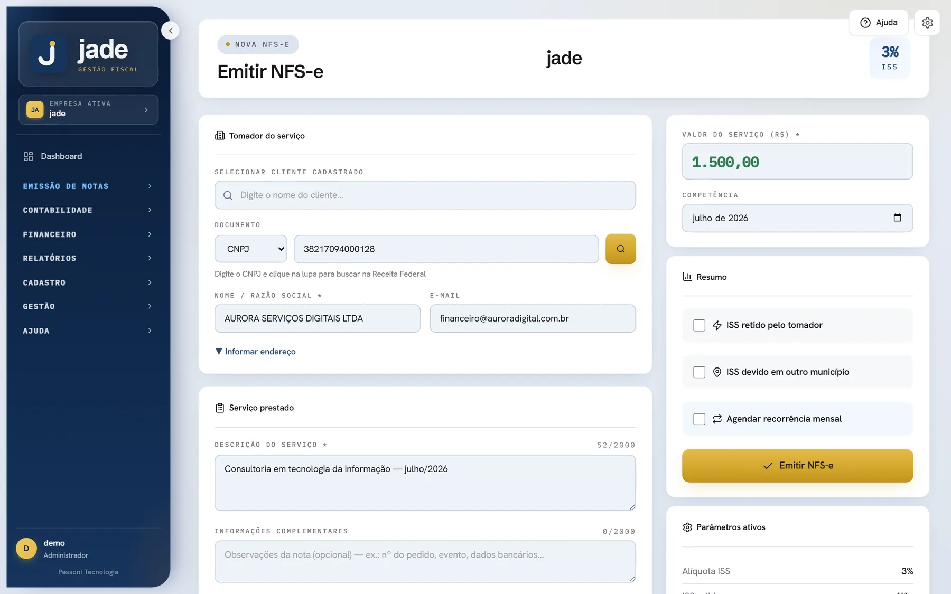Click the CNPJ number input field
This screenshot has width=951, height=594.
click(446, 249)
